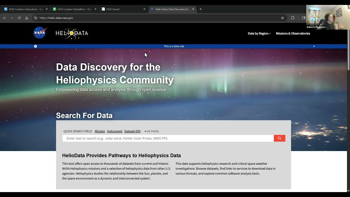Select the Helio Data tab
Viewport: 350px width, 197px height.
172,9
